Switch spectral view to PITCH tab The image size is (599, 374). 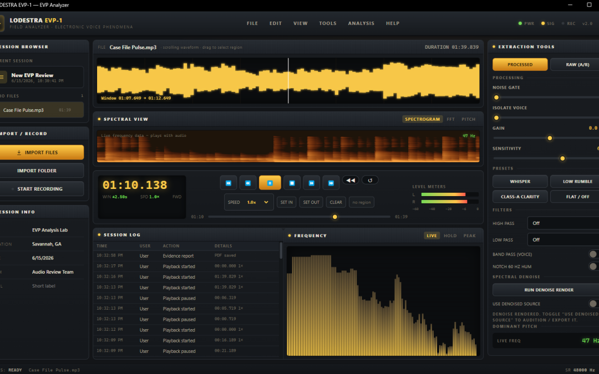click(468, 119)
